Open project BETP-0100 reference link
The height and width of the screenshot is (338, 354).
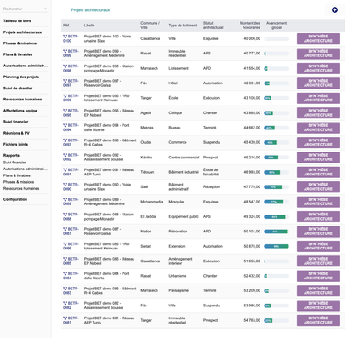tap(71, 38)
